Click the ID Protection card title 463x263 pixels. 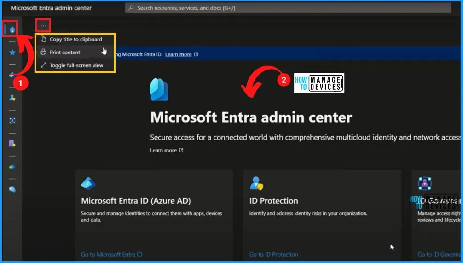click(274, 201)
